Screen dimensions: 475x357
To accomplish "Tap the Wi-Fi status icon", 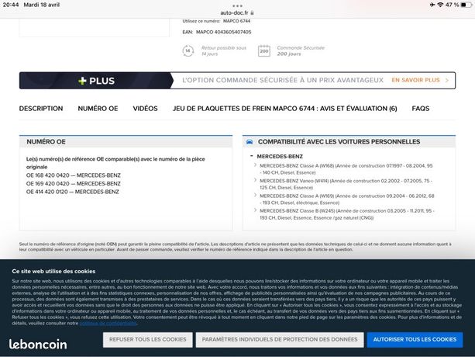I will tap(440, 5).
